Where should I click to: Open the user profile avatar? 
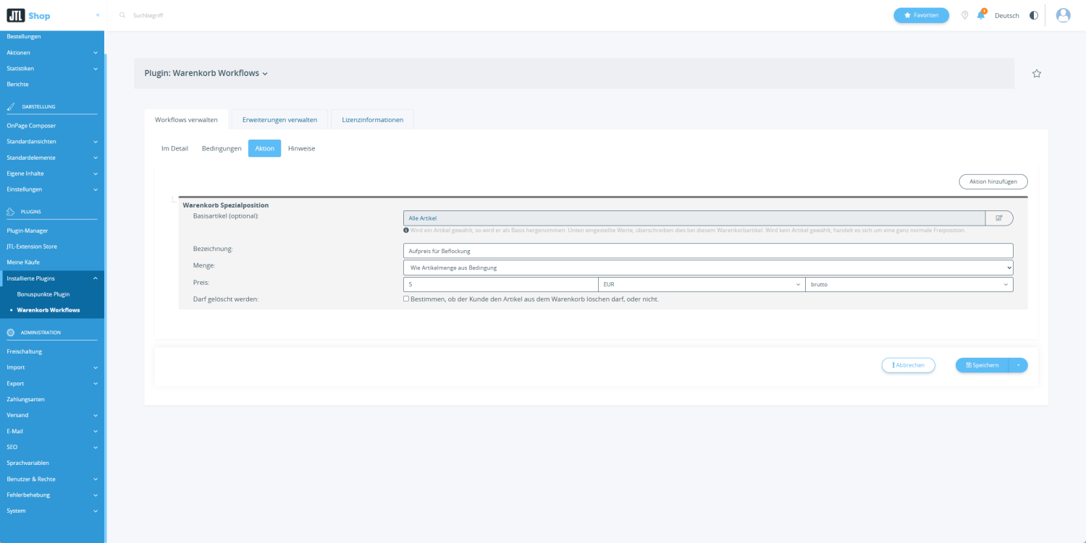click(1063, 15)
